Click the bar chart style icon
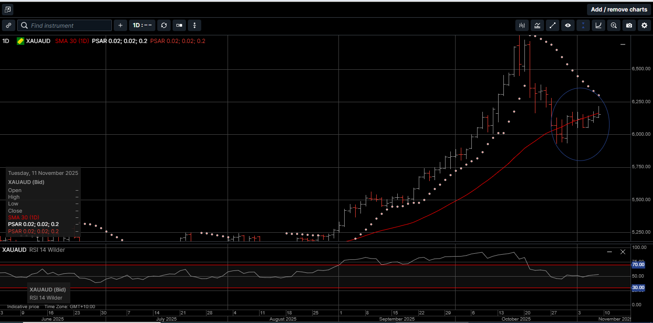The image size is (653, 323). [537, 25]
